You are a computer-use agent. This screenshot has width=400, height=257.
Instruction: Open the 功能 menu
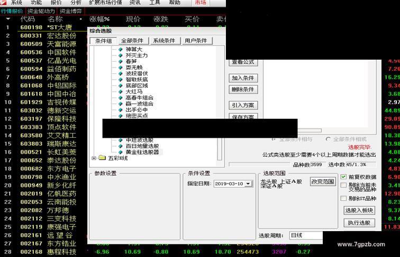pyautogui.click(x=36, y=3)
